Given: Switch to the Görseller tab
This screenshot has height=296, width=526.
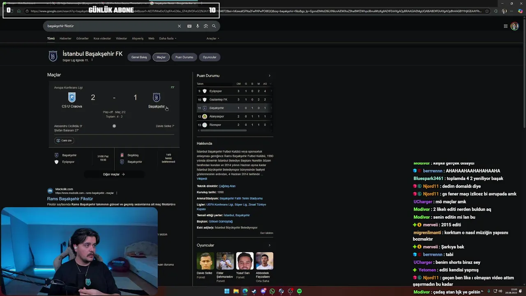Looking at the screenshot, I should [82, 38].
